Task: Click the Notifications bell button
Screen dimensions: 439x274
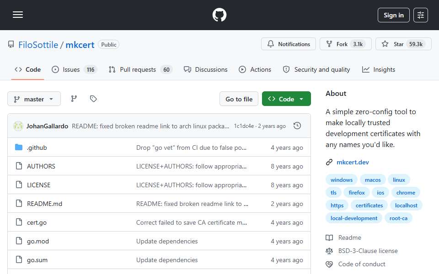Action: [x=289, y=44]
